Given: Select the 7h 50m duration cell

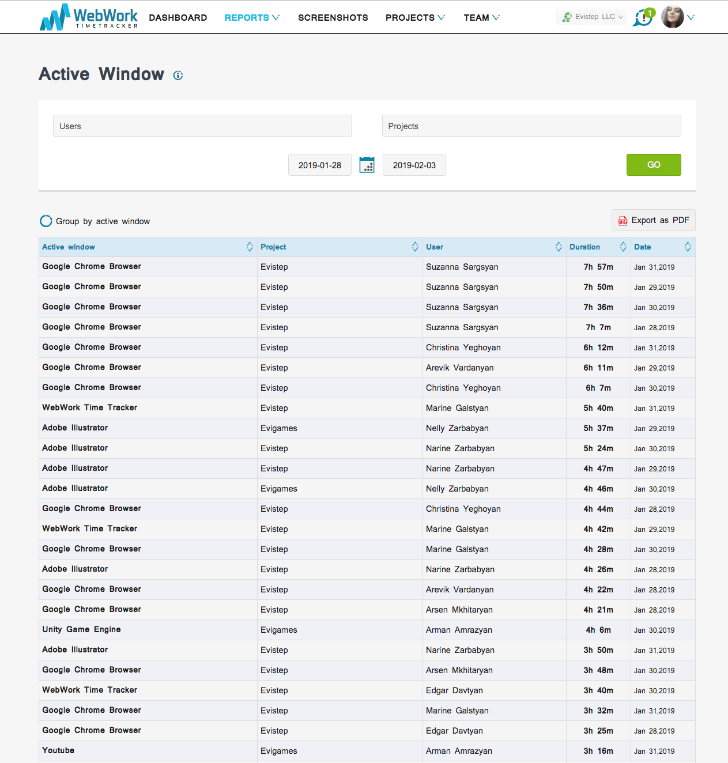Looking at the screenshot, I should click(x=598, y=287).
